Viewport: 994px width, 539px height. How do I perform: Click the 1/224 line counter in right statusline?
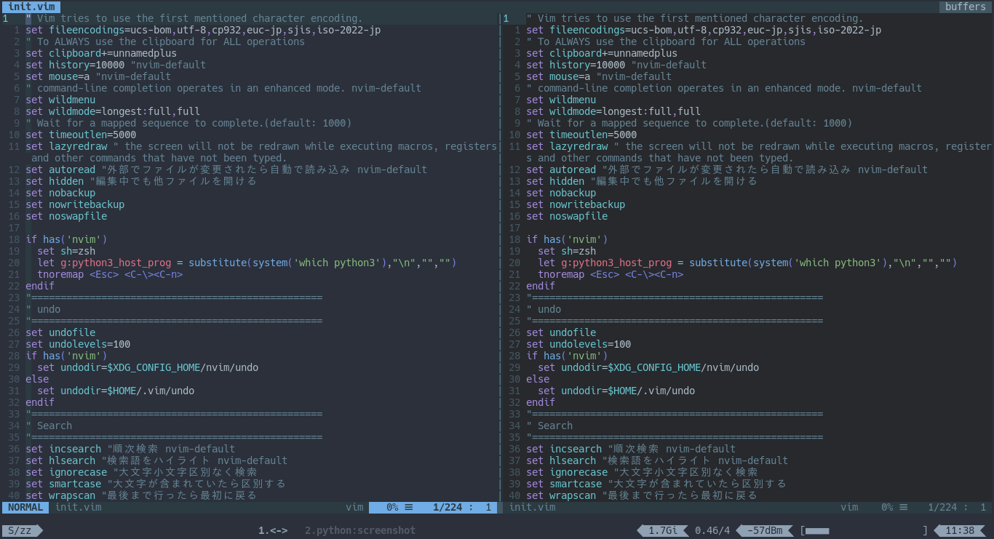[942, 507]
